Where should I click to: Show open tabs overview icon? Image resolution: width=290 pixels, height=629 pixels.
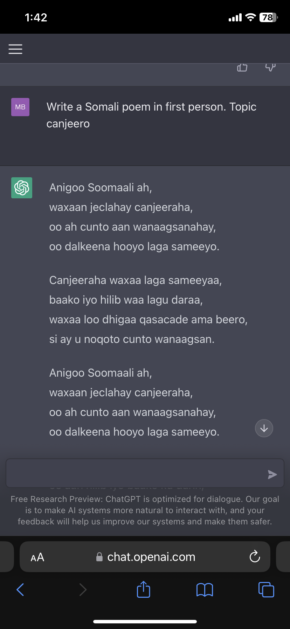(x=266, y=589)
